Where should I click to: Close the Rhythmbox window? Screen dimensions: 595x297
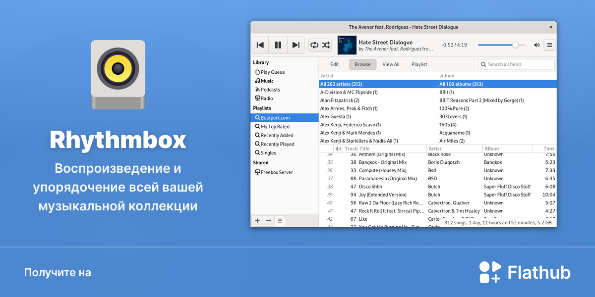[x=551, y=27]
